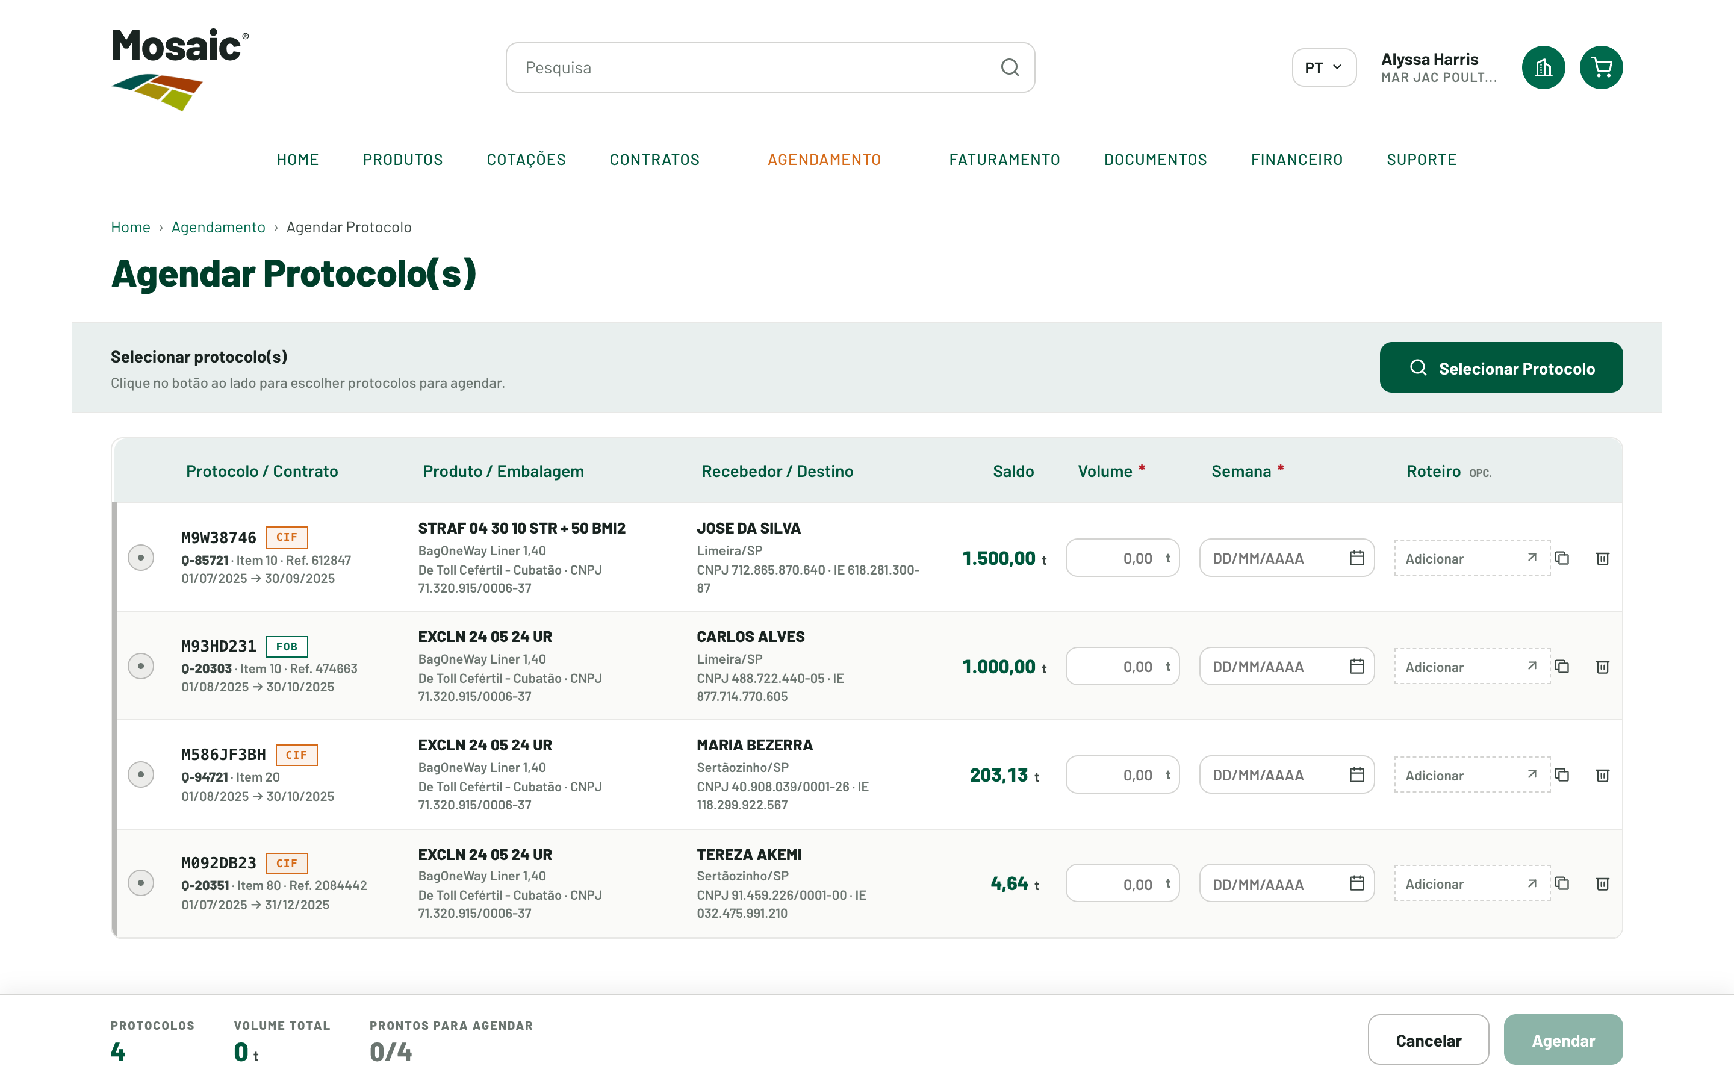Select the radio button for M092DB23
The width and height of the screenshot is (1734, 1084).
coord(140,882)
